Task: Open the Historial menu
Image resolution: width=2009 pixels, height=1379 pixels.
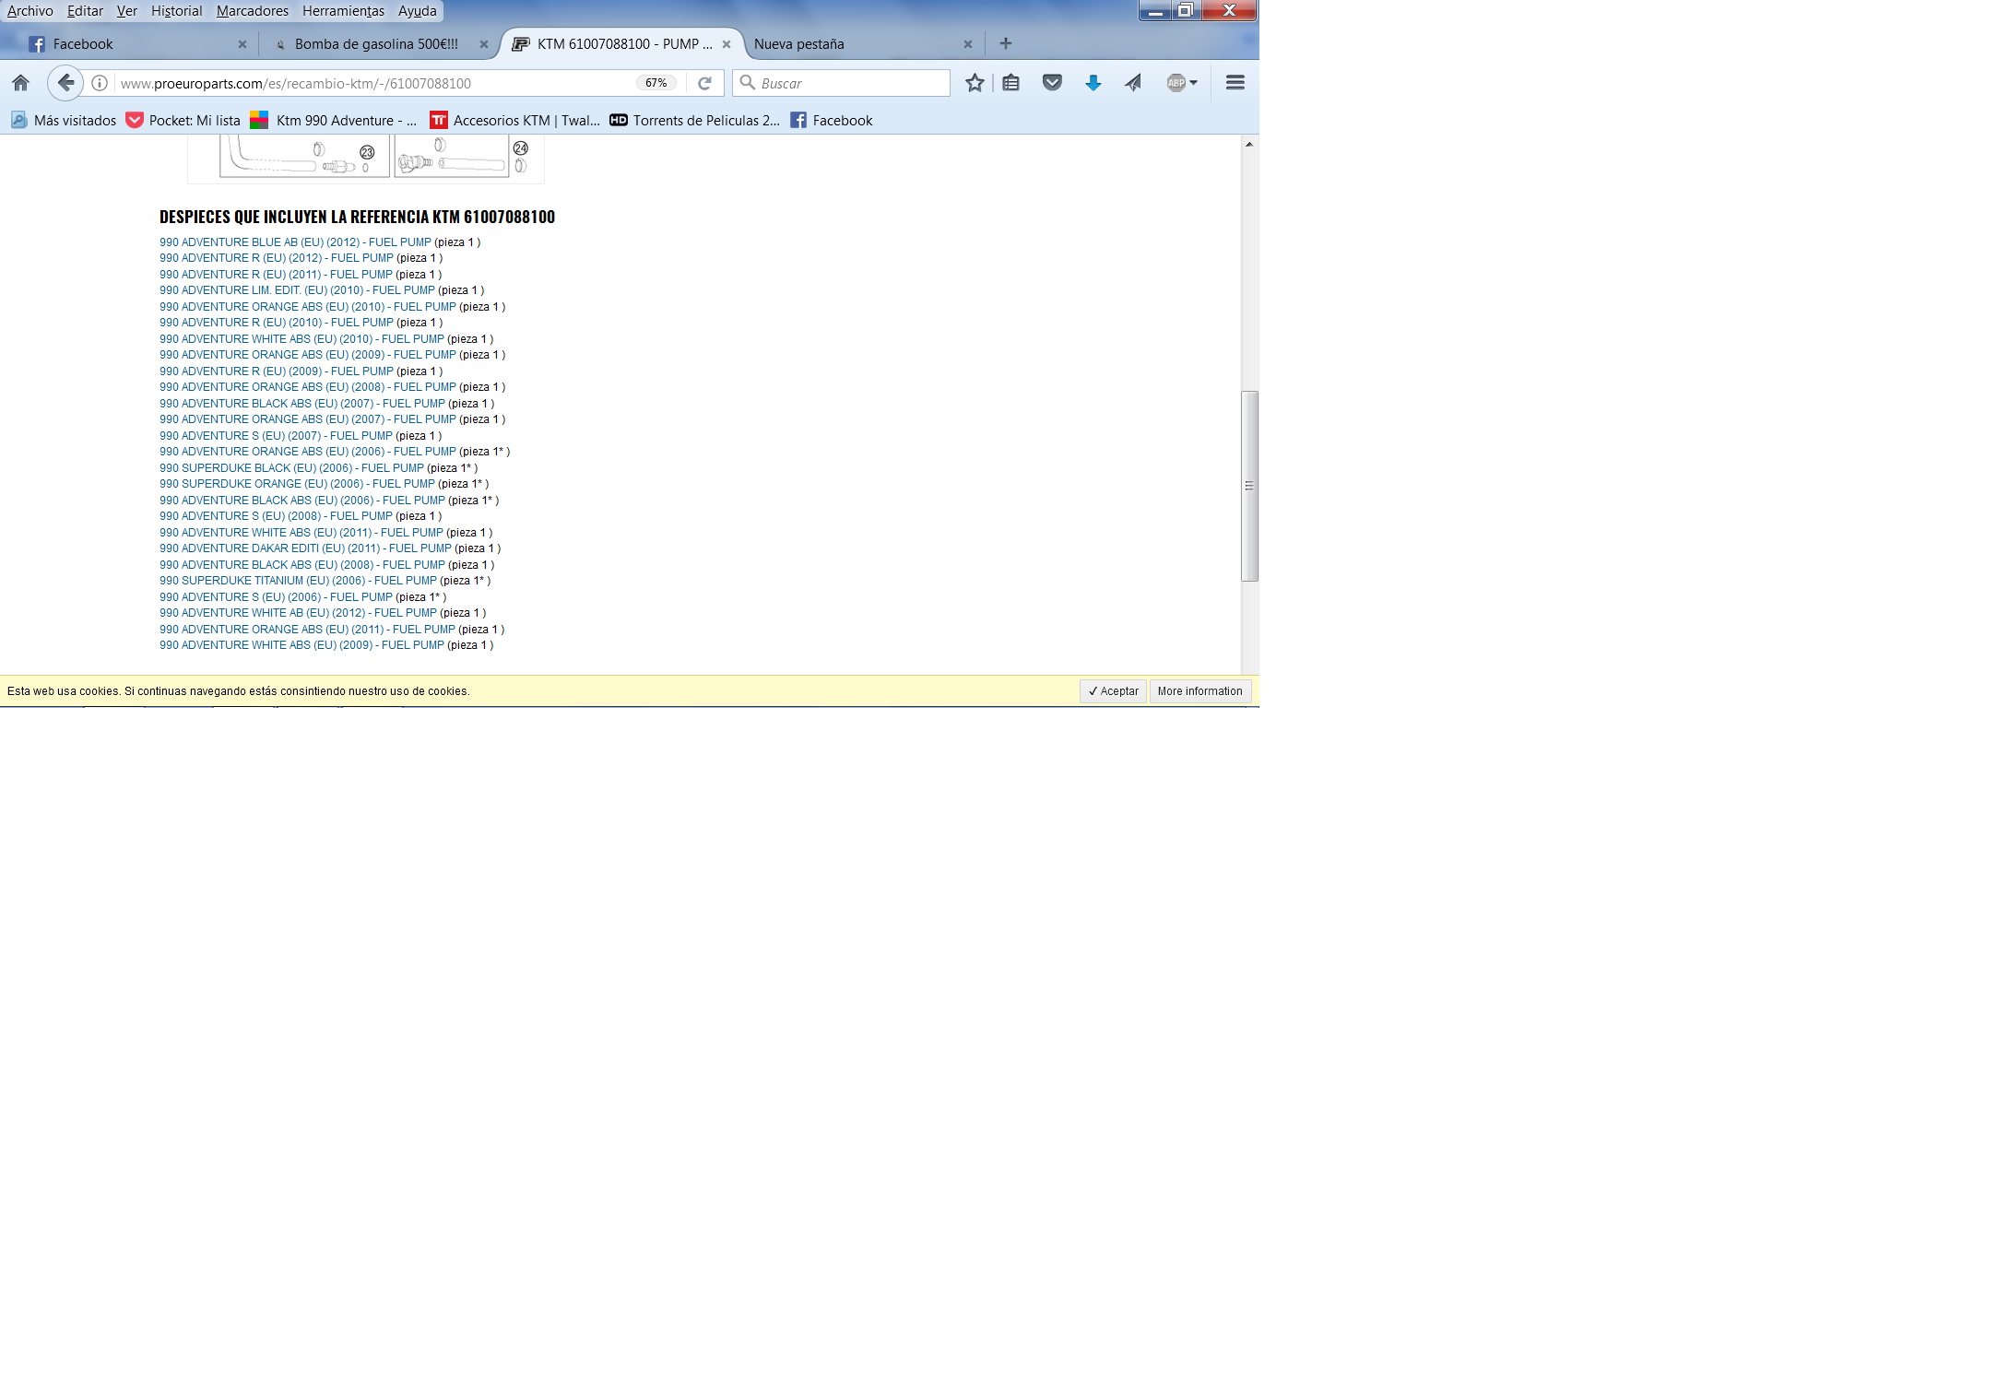Action: [x=176, y=11]
